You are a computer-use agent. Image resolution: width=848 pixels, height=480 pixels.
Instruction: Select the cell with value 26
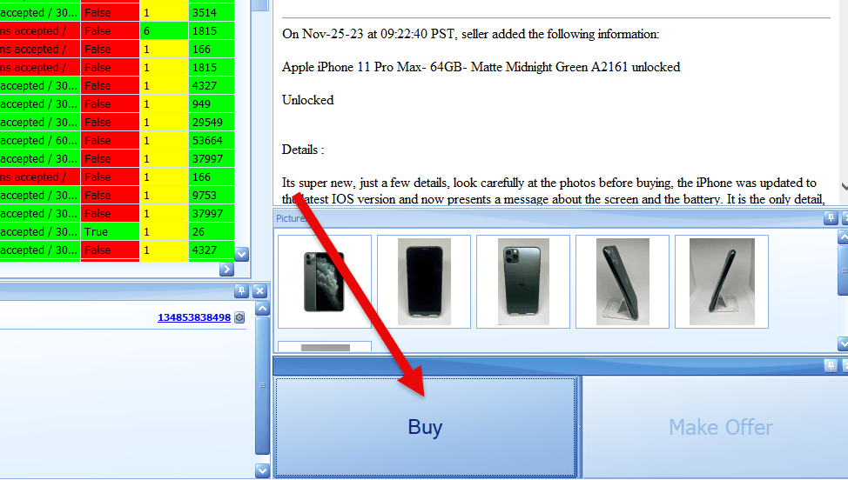point(212,231)
